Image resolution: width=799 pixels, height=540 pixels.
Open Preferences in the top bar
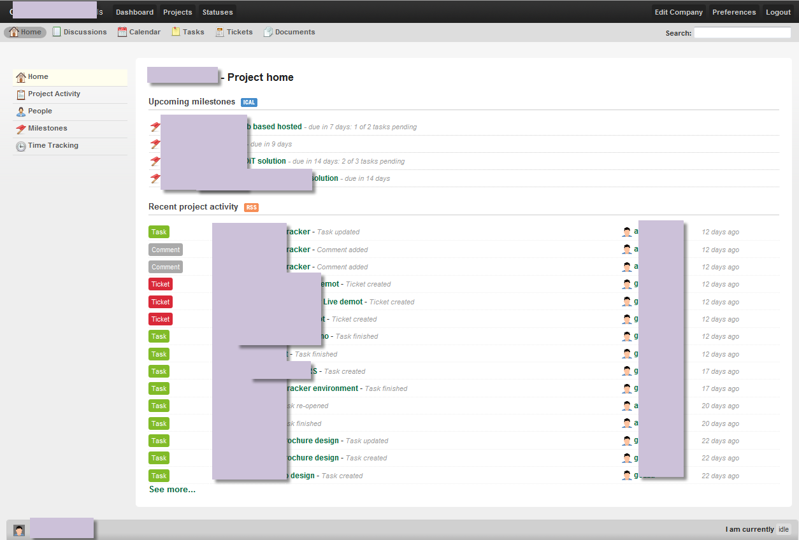click(x=734, y=12)
